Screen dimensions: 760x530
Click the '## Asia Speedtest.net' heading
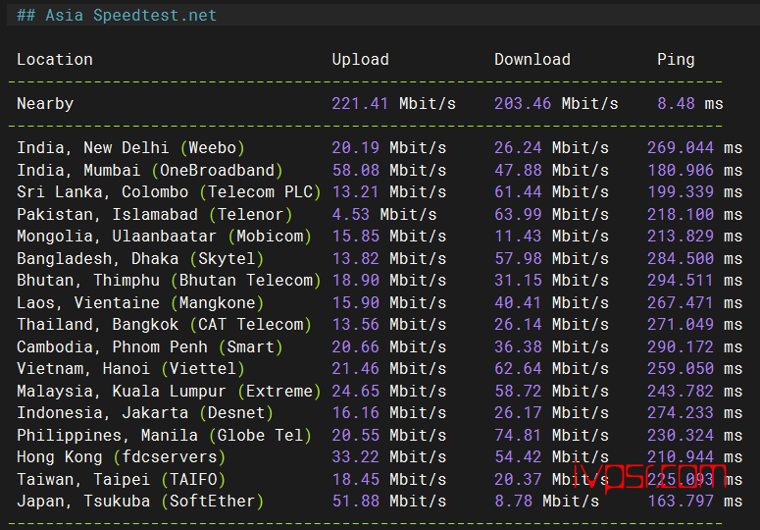click(x=117, y=16)
